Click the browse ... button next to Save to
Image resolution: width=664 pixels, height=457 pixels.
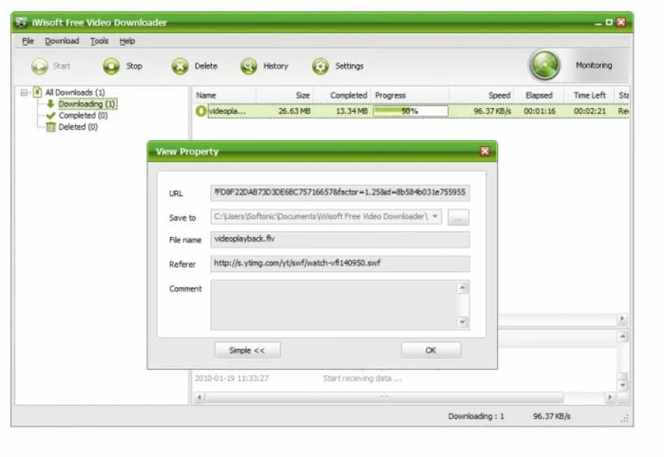point(458,217)
